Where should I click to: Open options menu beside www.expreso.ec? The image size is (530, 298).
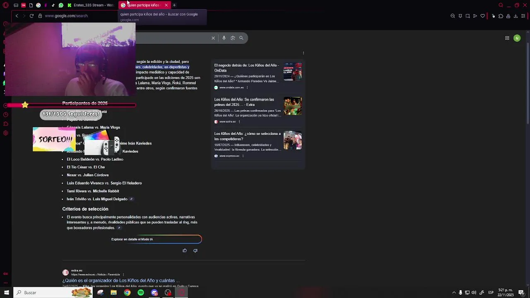[243, 156]
